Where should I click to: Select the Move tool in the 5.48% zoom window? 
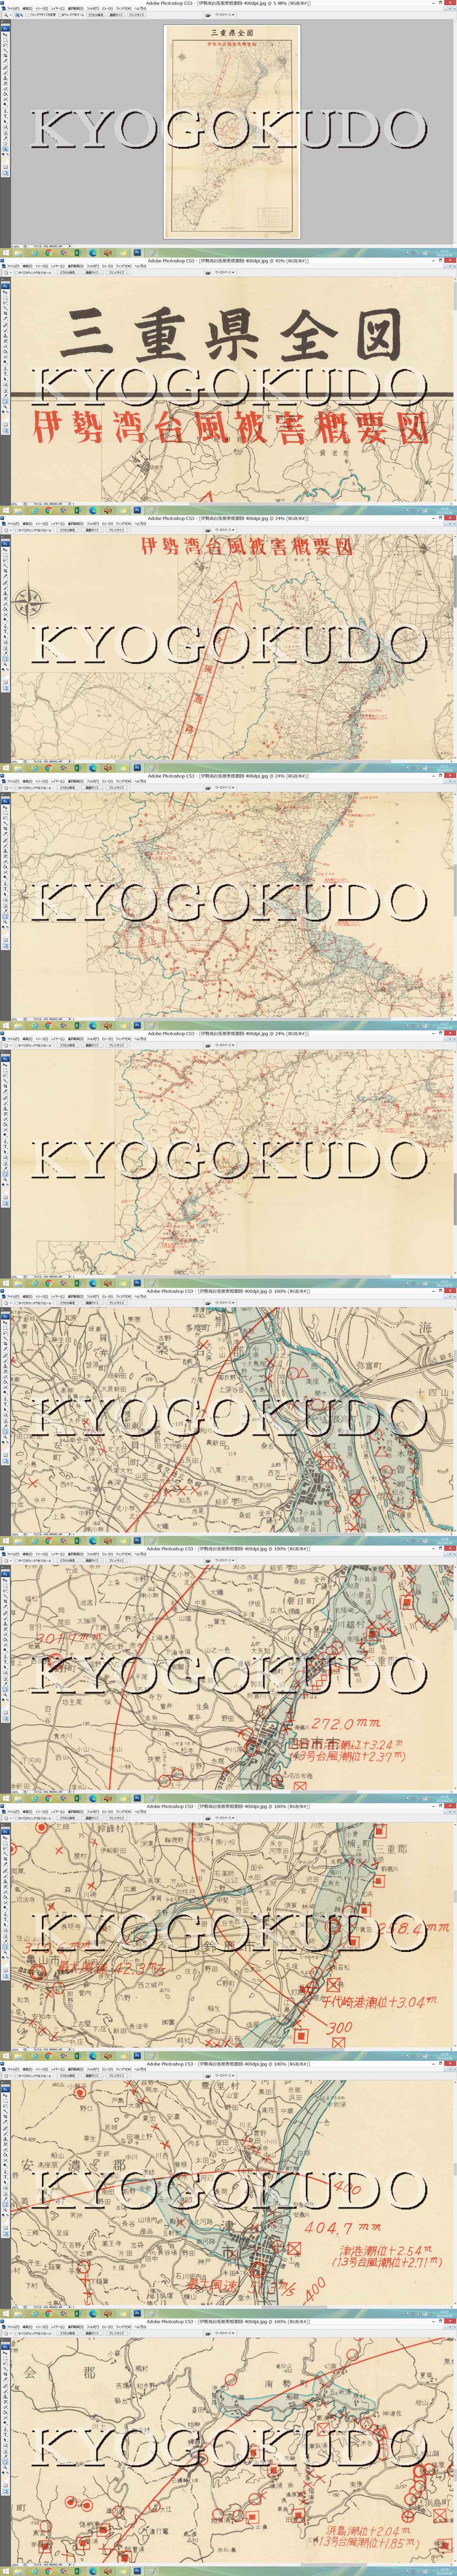pyautogui.click(x=5, y=35)
